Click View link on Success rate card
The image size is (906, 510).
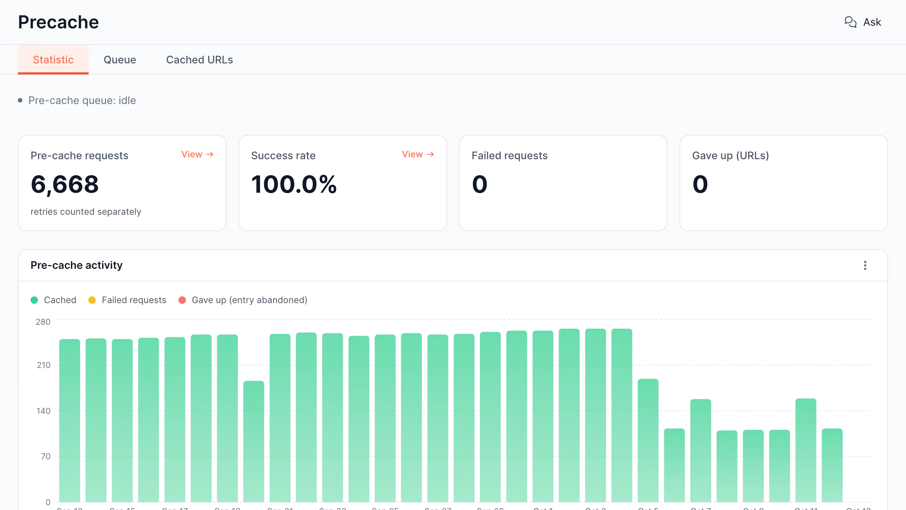(418, 154)
